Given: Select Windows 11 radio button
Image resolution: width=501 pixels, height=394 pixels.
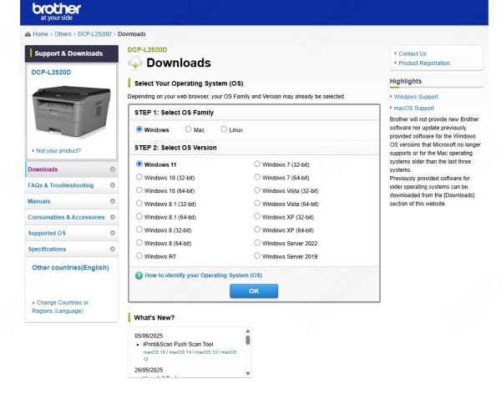Looking at the screenshot, I should pos(139,164).
